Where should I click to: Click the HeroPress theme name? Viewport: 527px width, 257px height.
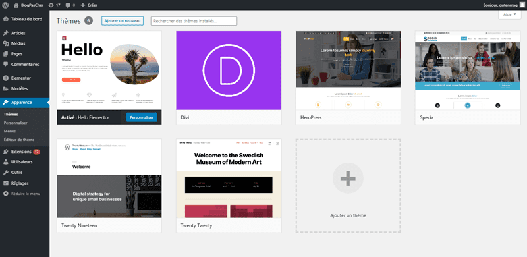pos(311,118)
